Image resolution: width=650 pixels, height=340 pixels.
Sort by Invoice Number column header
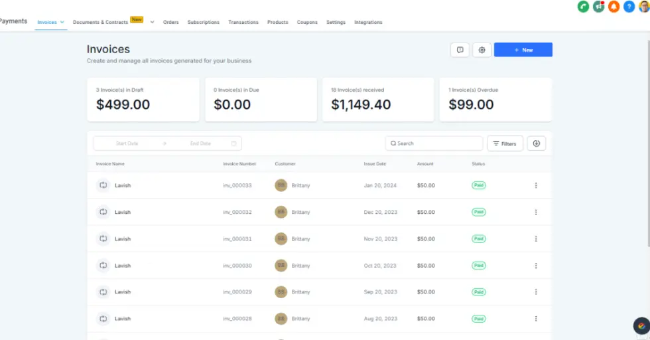(239, 164)
